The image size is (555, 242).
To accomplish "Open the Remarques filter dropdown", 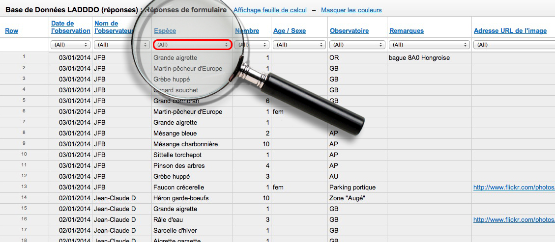I will [x=429, y=45].
